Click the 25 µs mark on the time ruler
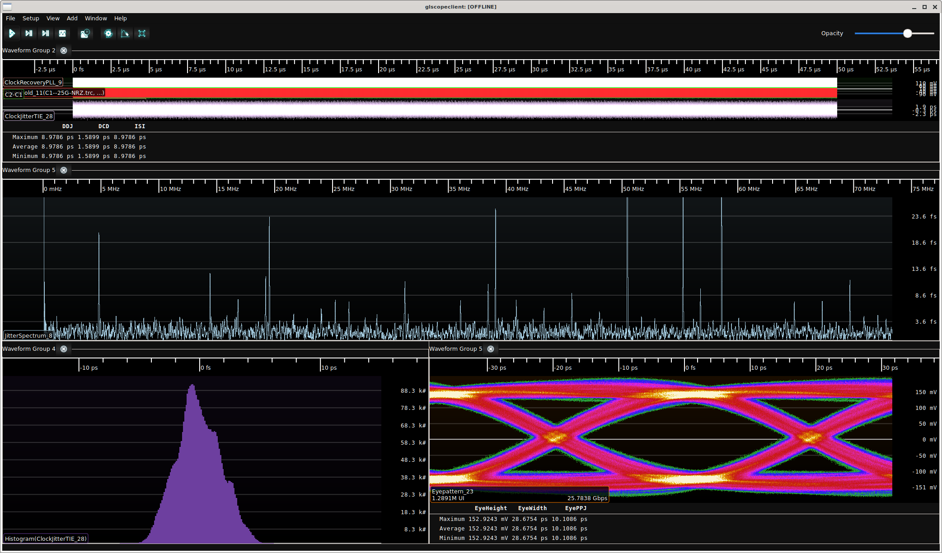This screenshot has height=553, width=942. point(464,70)
